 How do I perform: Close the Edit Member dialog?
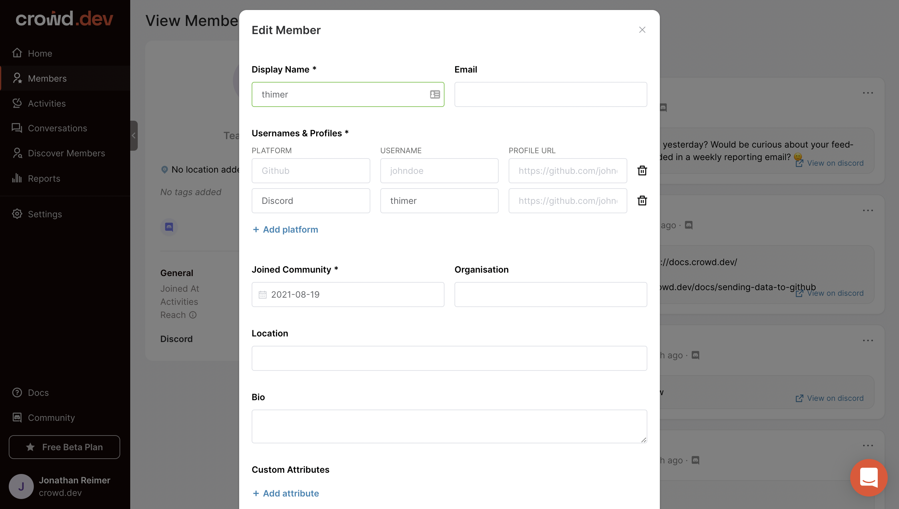pyautogui.click(x=642, y=30)
